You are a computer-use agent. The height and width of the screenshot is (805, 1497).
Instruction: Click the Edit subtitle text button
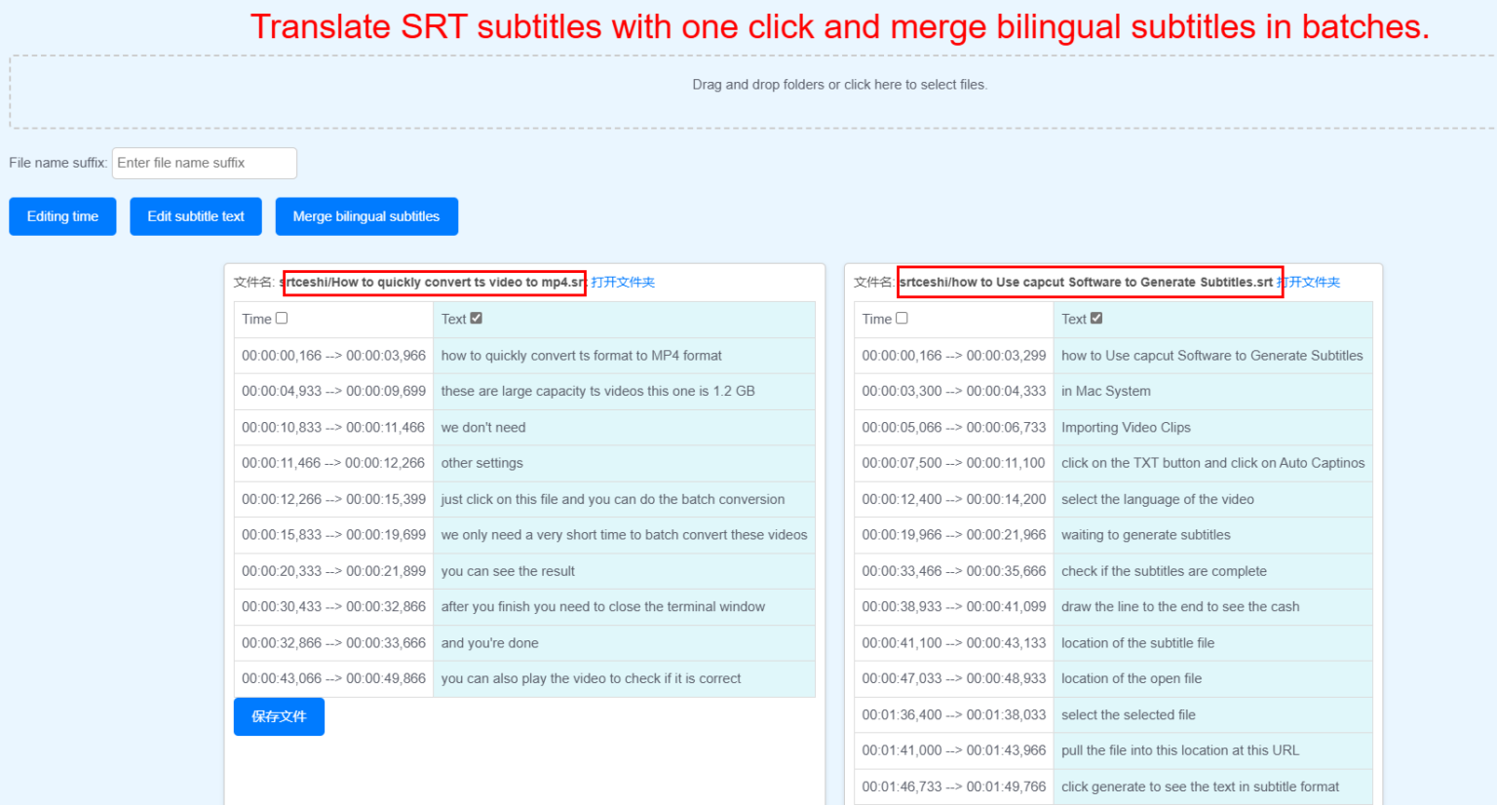coord(195,216)
